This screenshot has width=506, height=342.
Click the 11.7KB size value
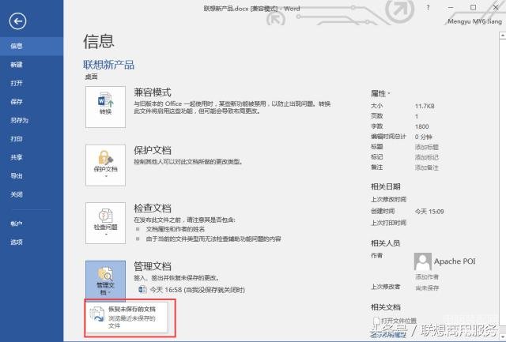pyautogui.click(x=425, y=106)
